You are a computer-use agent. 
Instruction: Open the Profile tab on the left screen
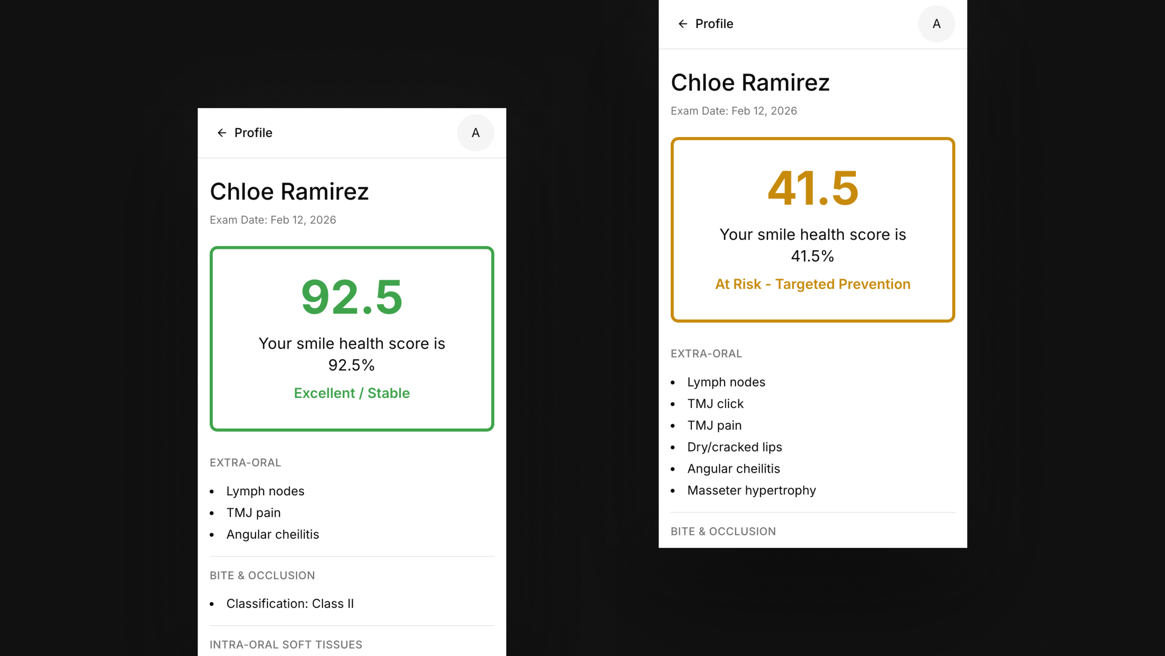point(253,133)
